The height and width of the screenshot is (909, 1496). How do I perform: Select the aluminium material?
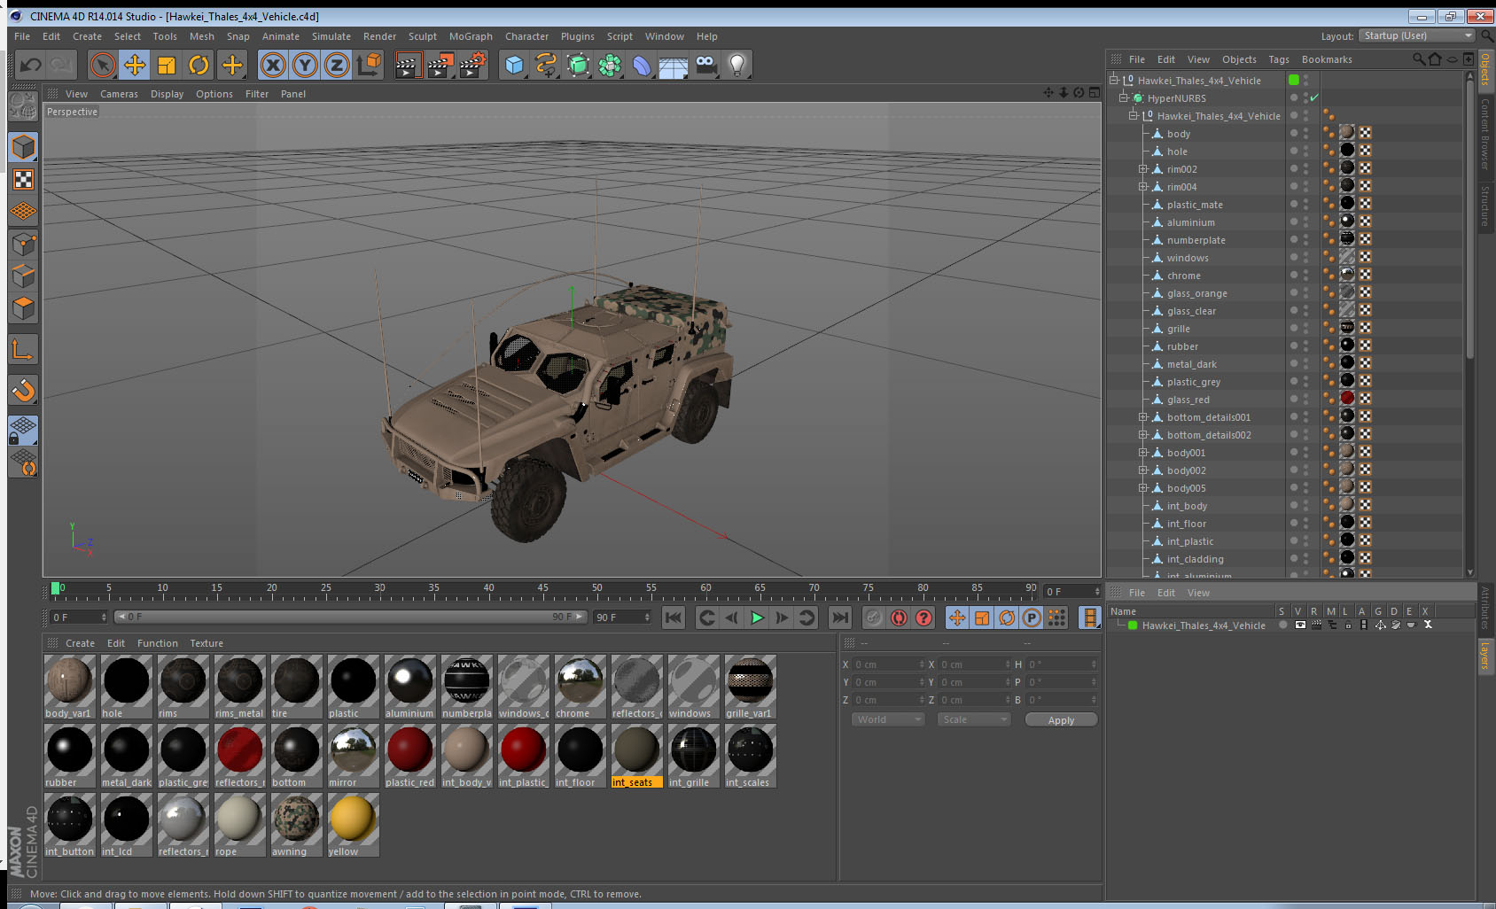(x=410, y=687)
